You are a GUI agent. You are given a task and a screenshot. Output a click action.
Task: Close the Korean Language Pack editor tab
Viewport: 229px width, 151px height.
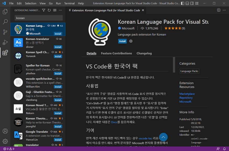pyautogui.click(x=143, y=10)
